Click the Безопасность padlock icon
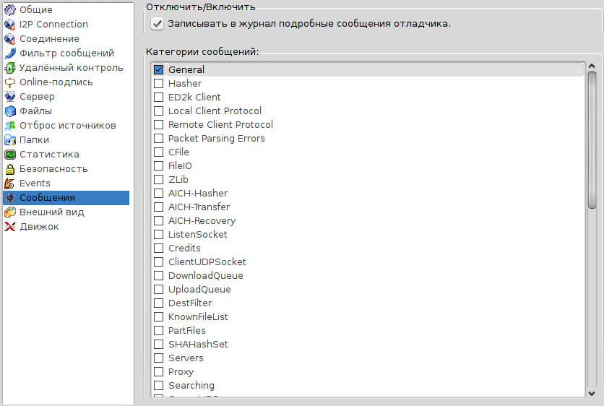Image resolution: width=604 pixels, height=406 pixels. coord(10,169)
